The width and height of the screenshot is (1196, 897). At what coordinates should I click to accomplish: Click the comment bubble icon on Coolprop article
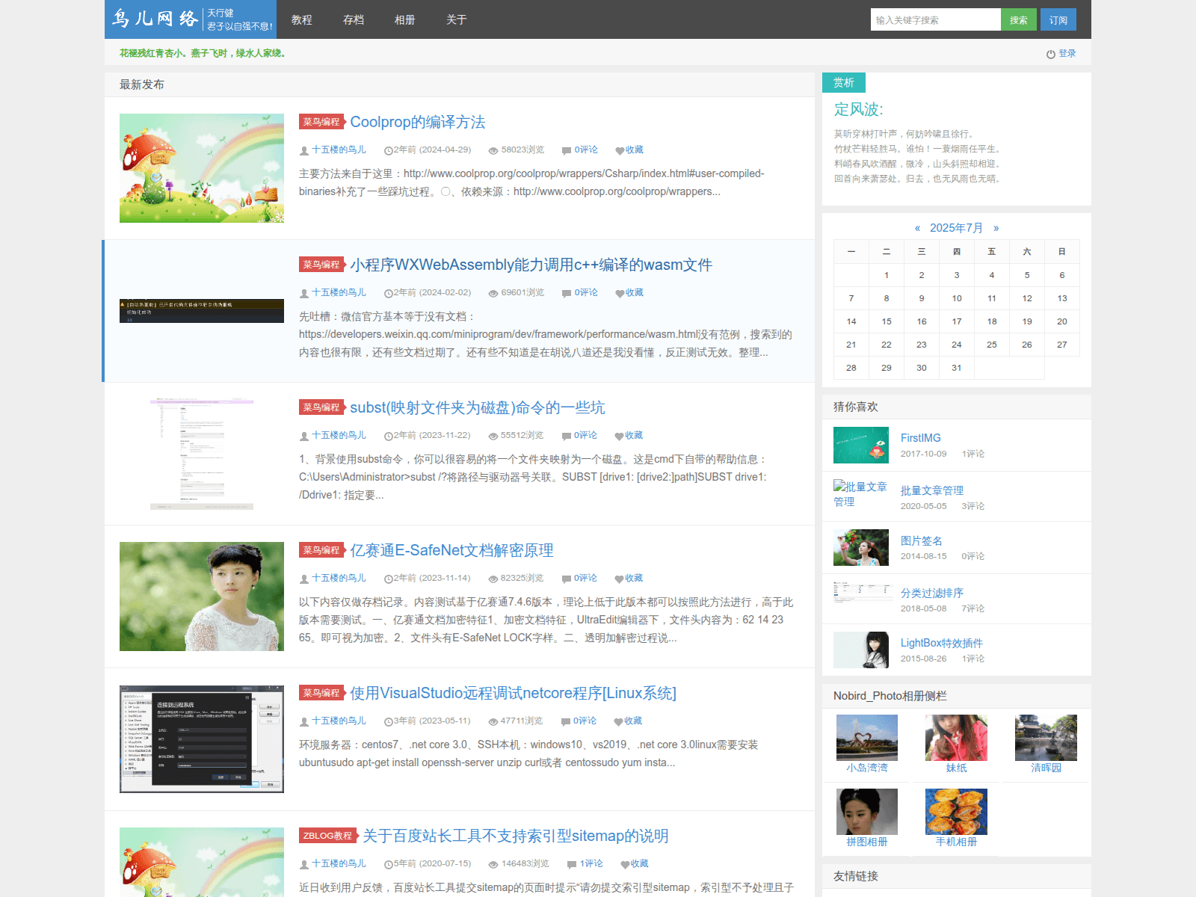[x=567, y=150]
